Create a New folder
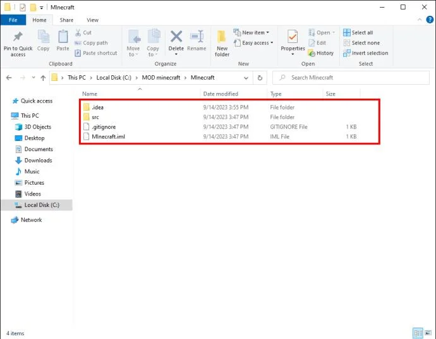 pyautogui.click(x=222, y=44)
